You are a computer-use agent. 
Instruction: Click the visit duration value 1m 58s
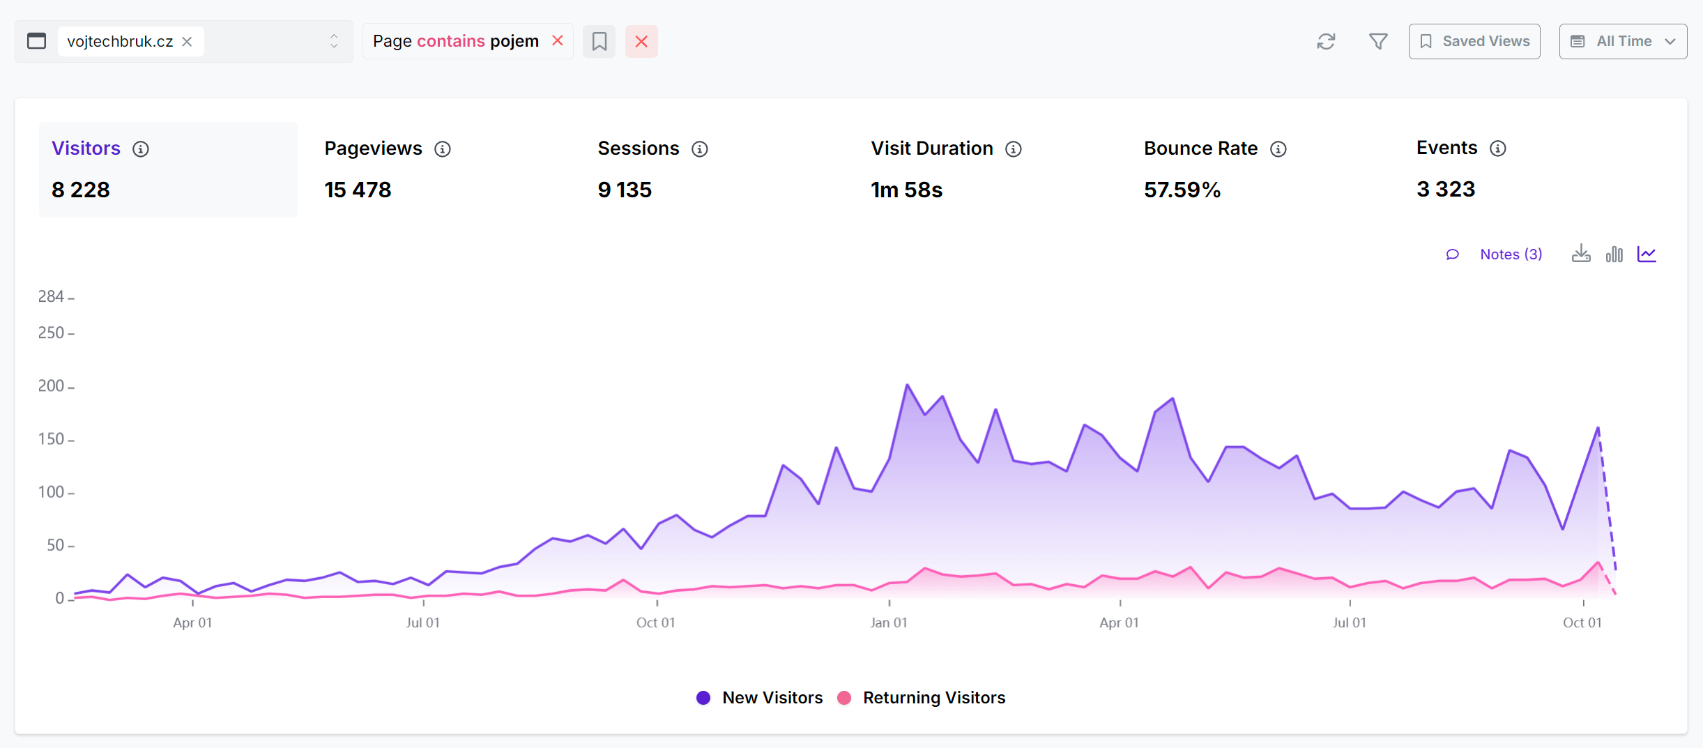point(906,190)
